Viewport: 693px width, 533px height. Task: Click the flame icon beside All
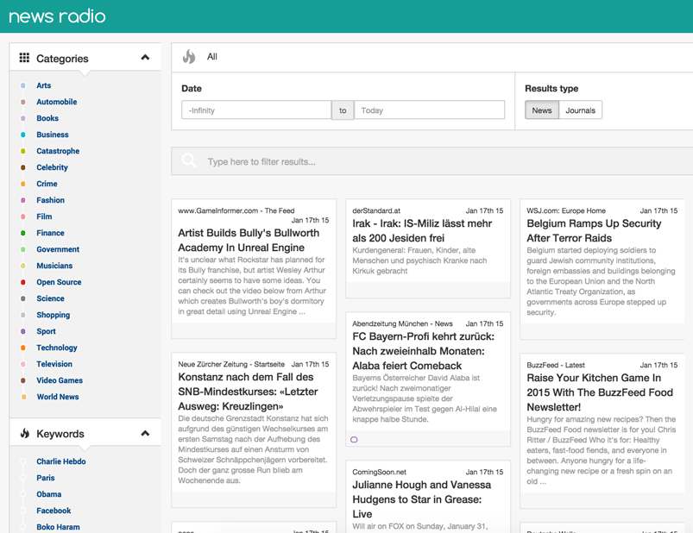point(189,57)
